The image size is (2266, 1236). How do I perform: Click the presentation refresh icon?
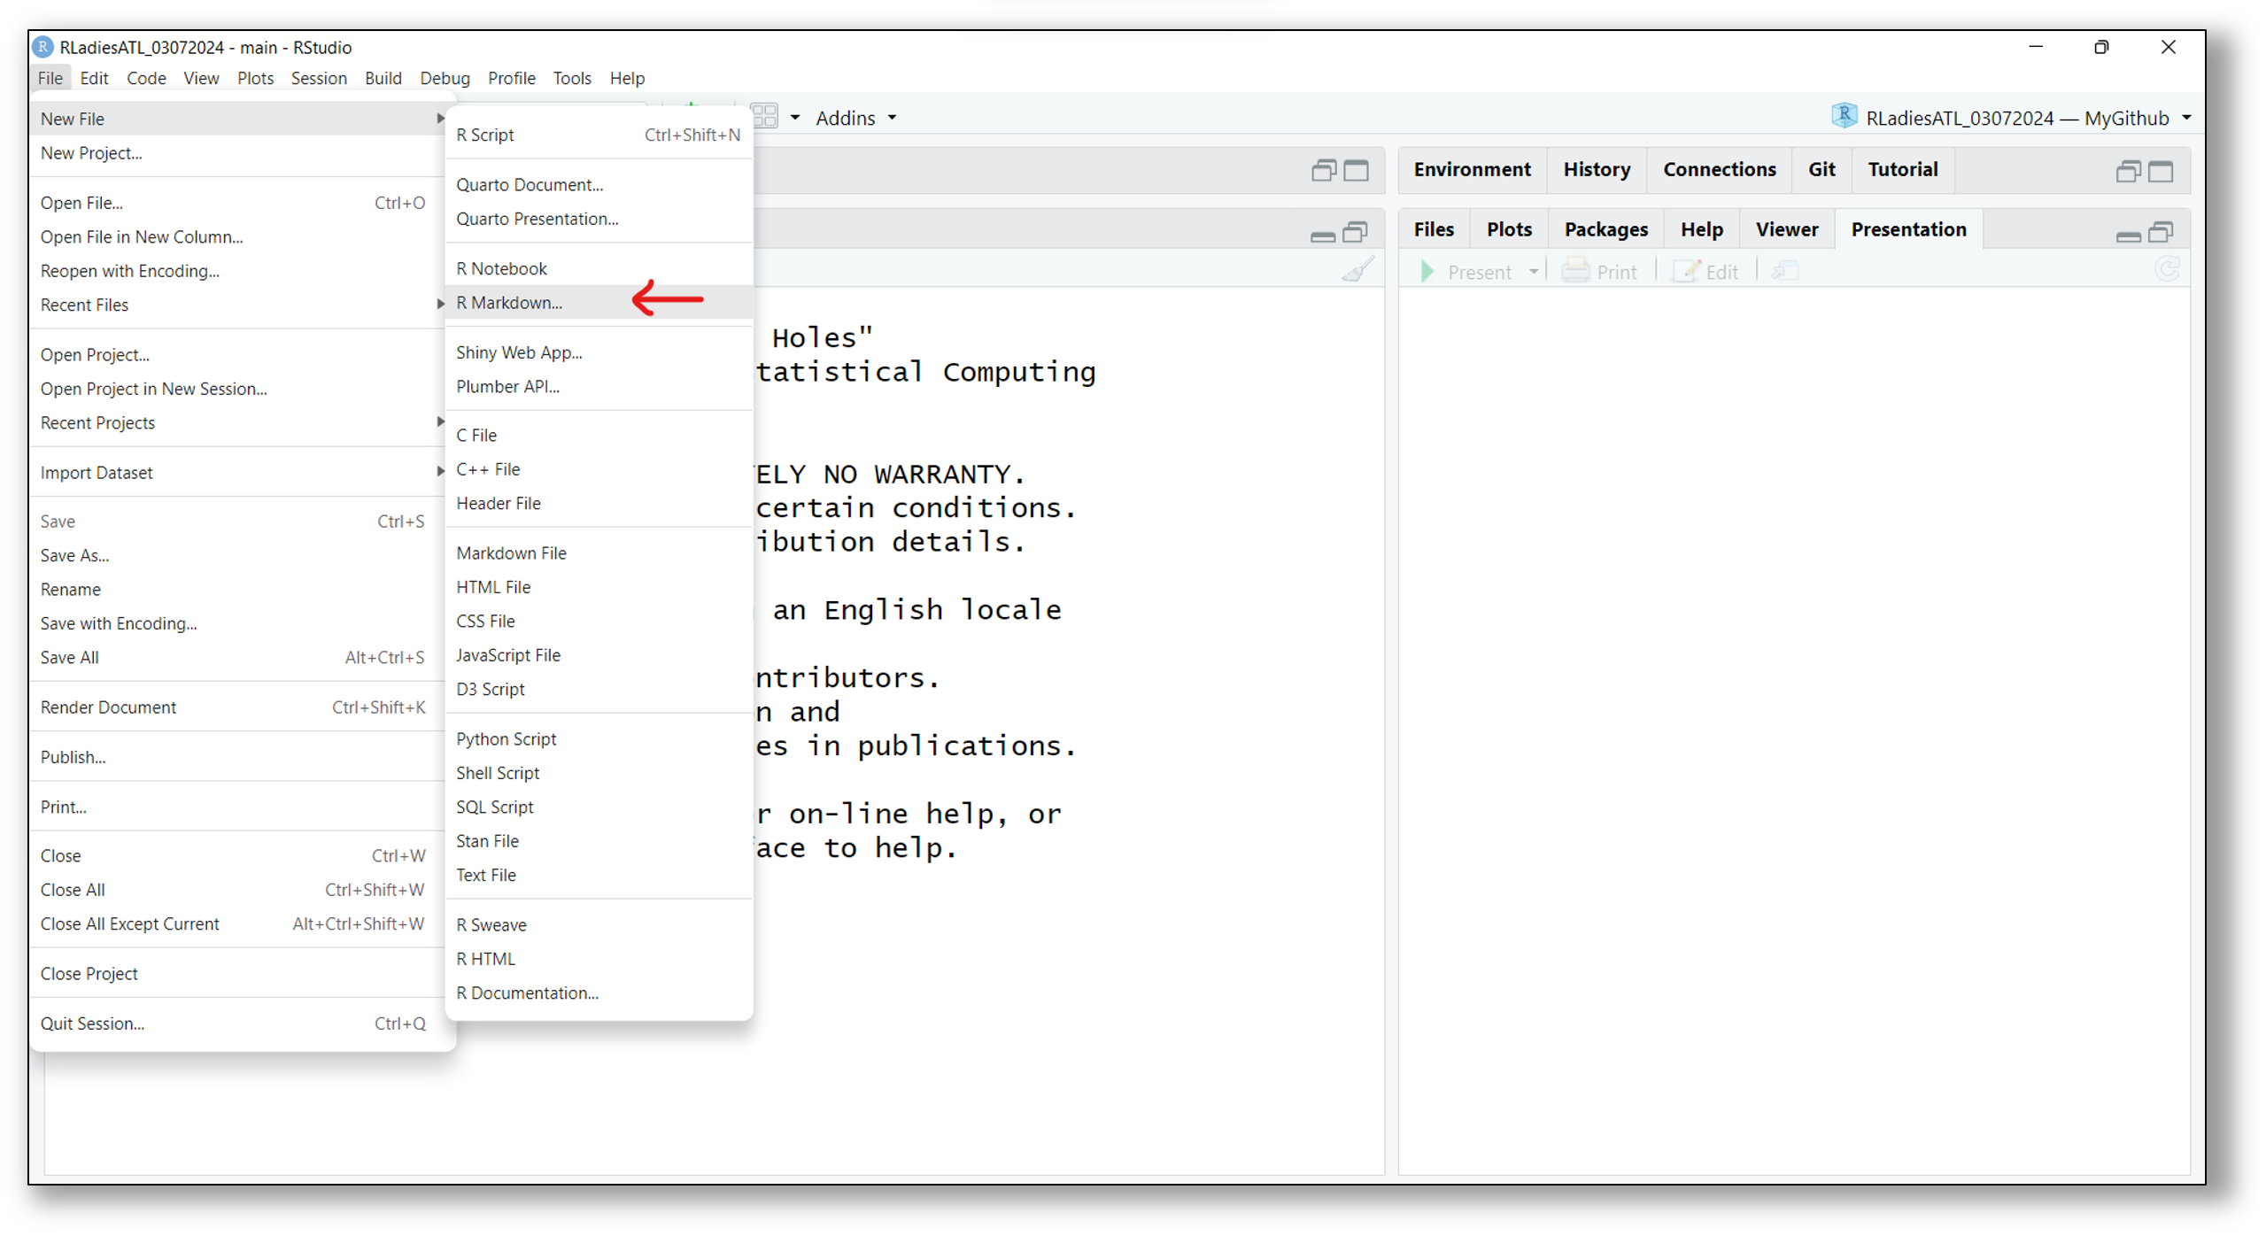pos(2167,270)
